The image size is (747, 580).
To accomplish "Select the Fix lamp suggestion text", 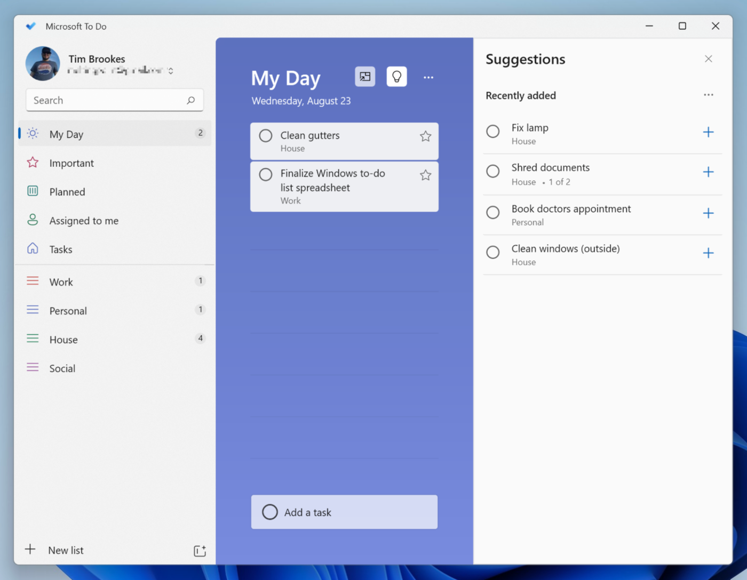I will [530, 128].
